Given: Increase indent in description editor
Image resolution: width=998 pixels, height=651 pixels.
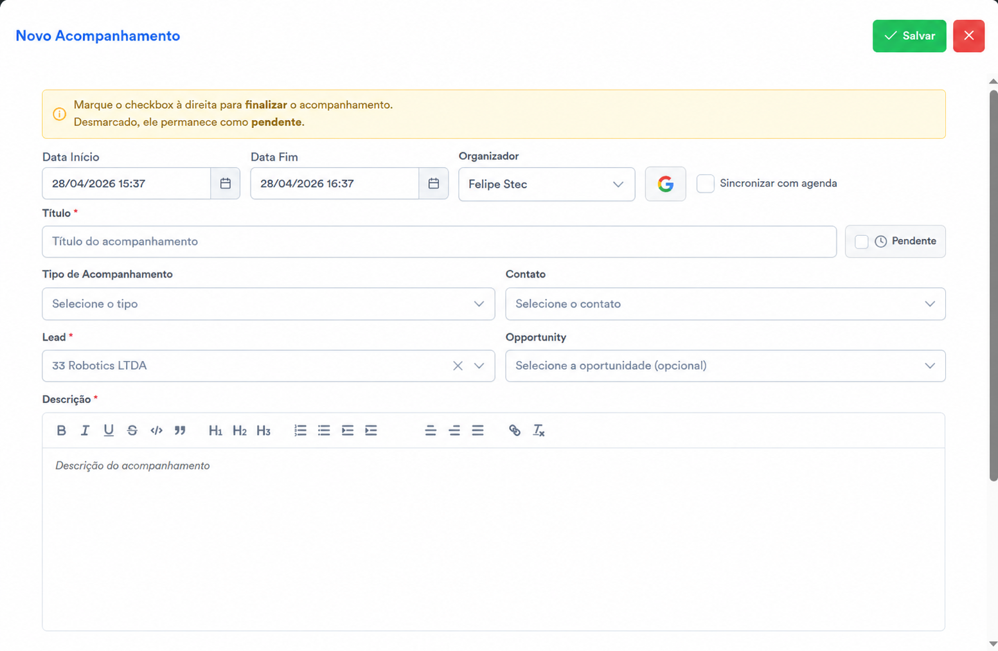Looking at the screenshot, I should click(371, 431).
